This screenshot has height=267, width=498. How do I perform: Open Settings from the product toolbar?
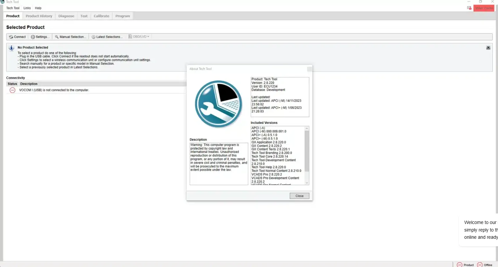(x=40, y=37)
